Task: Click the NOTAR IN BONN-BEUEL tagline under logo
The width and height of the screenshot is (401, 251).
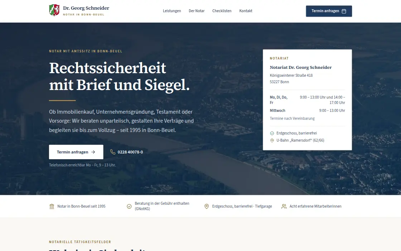Action: 84,15
